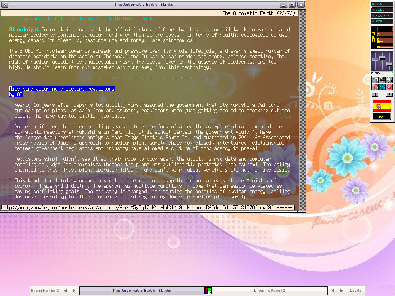Launch the Opera browser from the dock

375,87
